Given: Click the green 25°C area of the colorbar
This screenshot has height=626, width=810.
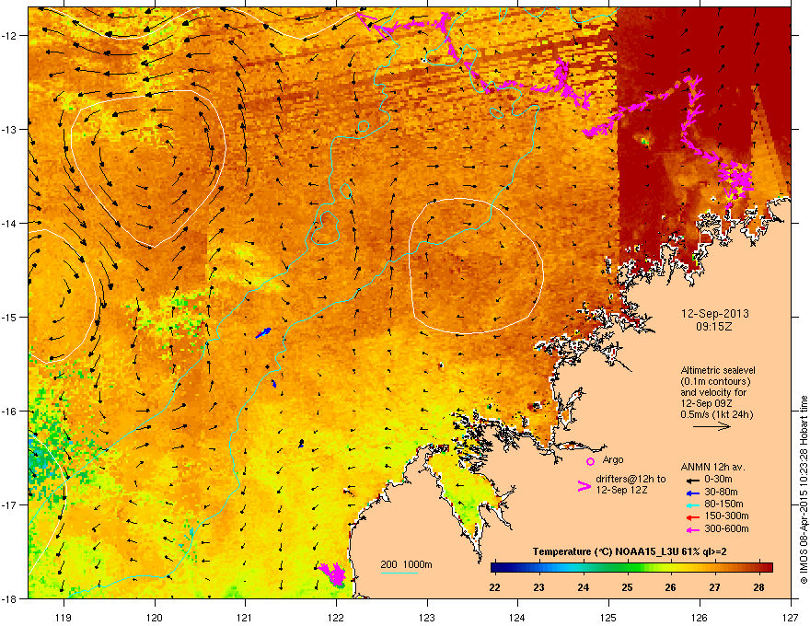Looking at the screenshot, I should [627, 567].
